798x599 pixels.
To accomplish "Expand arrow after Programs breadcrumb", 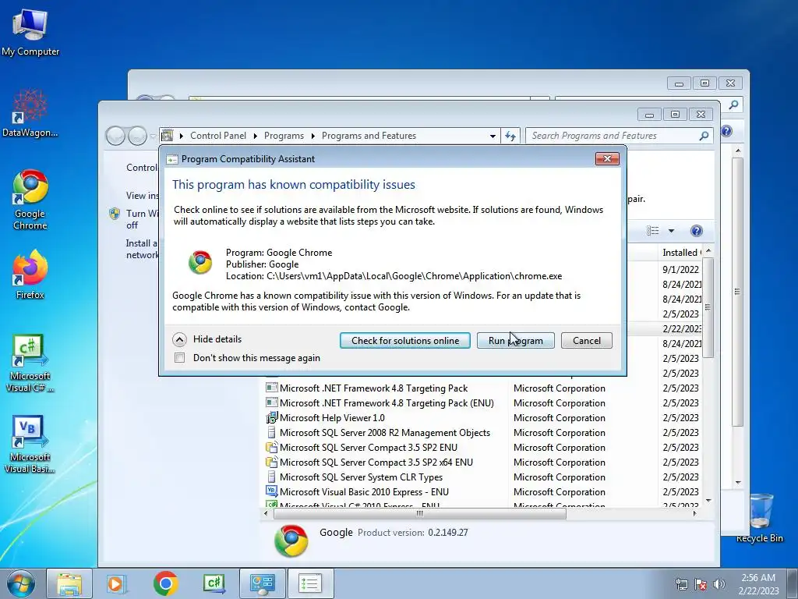I will (x=312, y=136).
